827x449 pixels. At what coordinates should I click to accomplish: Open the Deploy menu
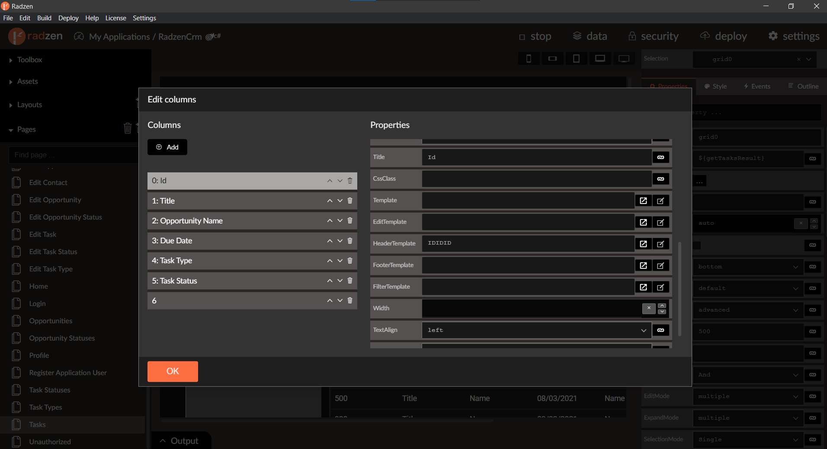coord(68,18)
